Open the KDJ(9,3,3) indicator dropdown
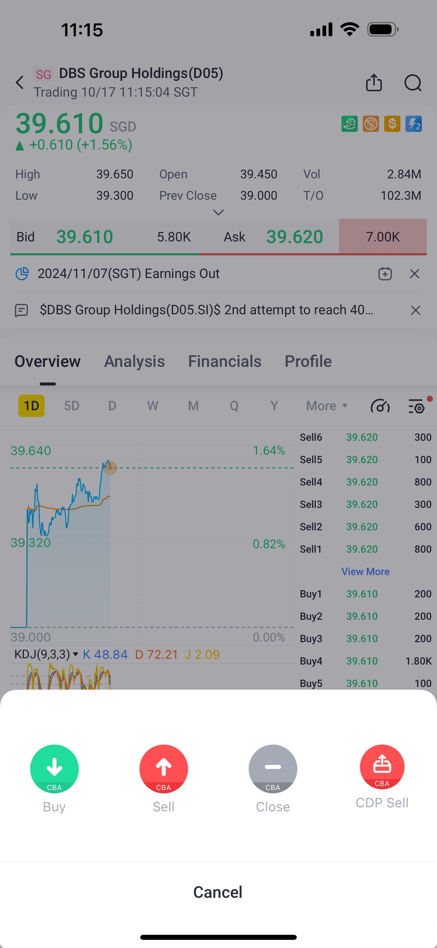 (46, 654)
